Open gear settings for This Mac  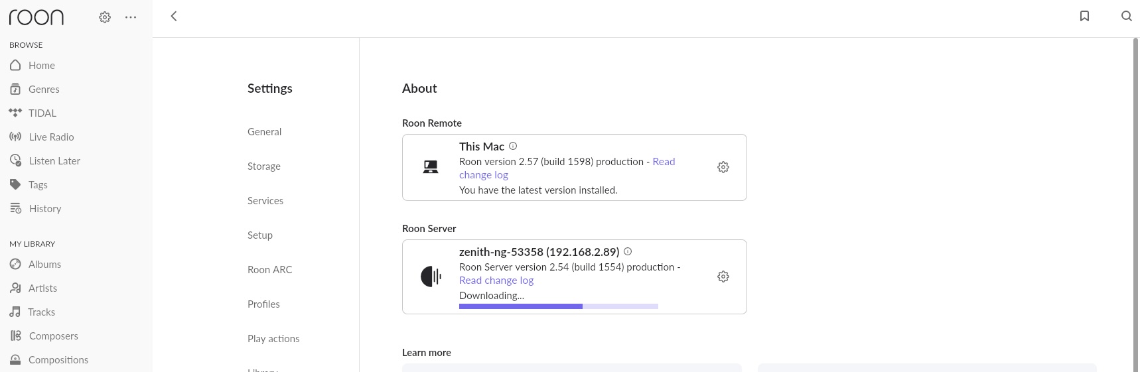click(723, 168)
